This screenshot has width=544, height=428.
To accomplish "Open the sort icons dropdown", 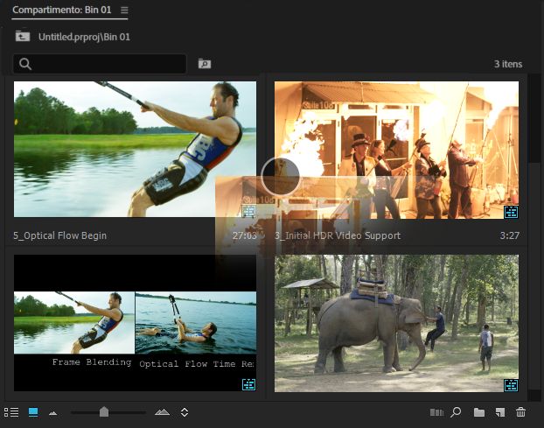I will [185, 412].
